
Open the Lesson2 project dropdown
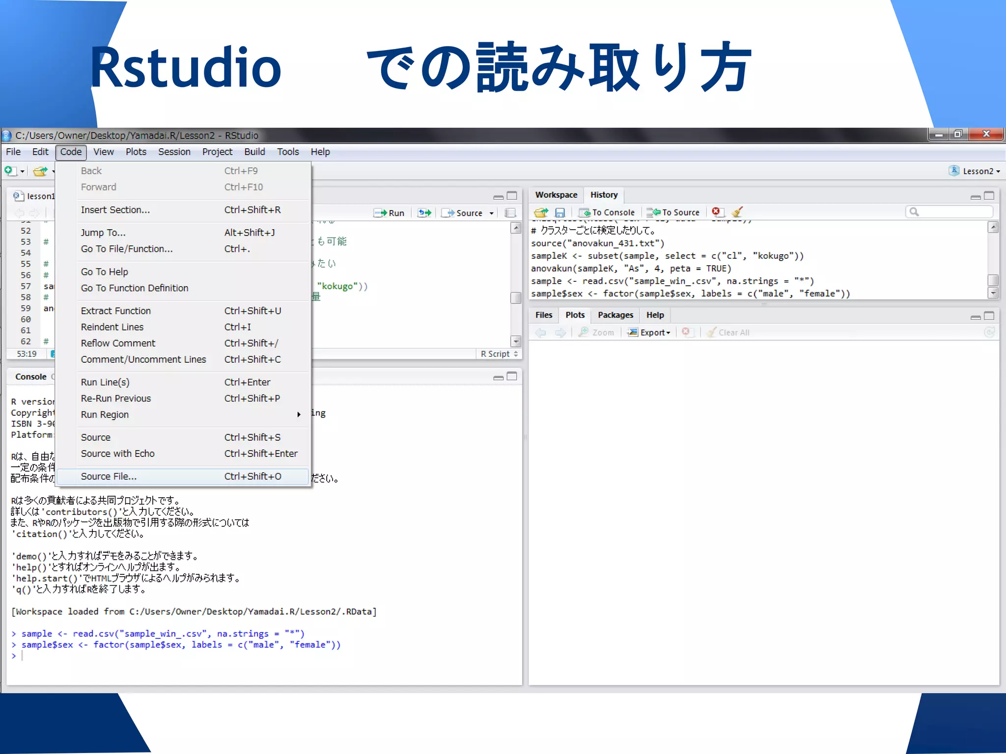pyautogui.click(x=975, y=171)
